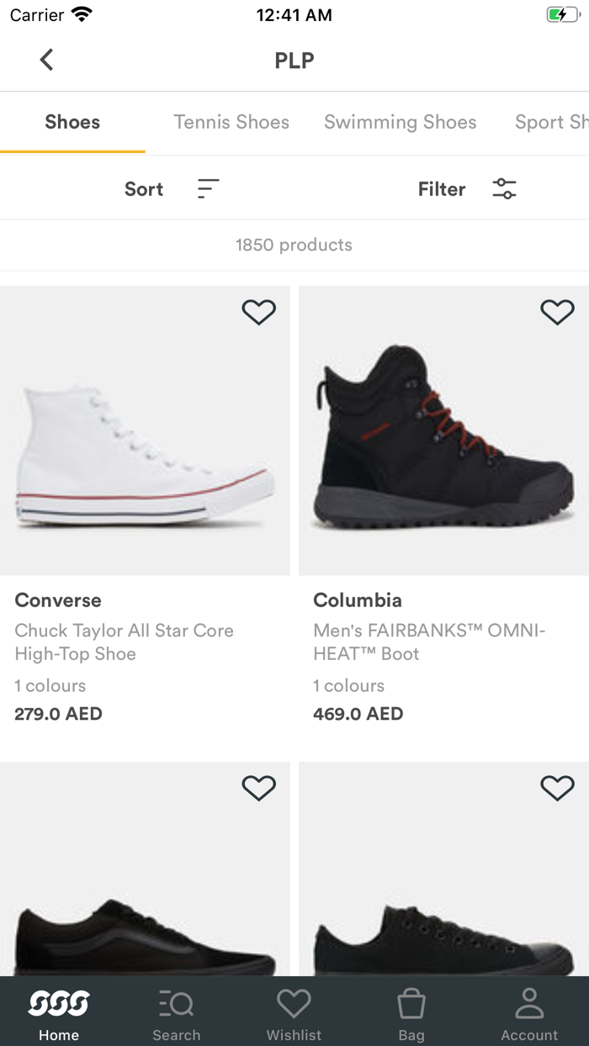Select the Shoes category tab
Image resolution: width=589 pixels, height=1046 pixels.
(x=72, y=122)
